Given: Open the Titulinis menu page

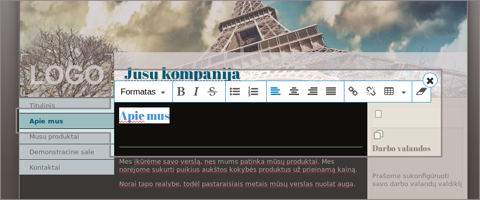Looking at the screenshot, I should [42, 105].
